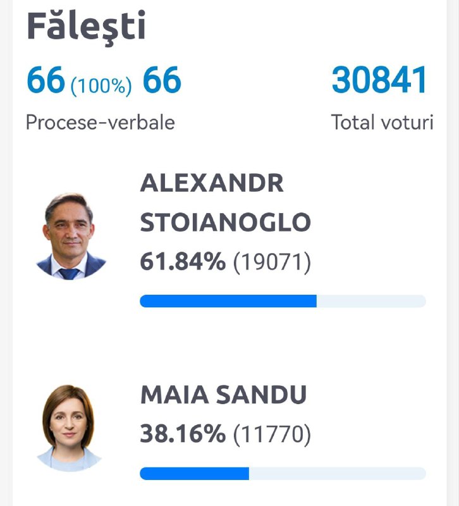459x506 pixels.
Task: Click the 30841 total votes figure
Action: pyautogui.click(x=379, y=80)
